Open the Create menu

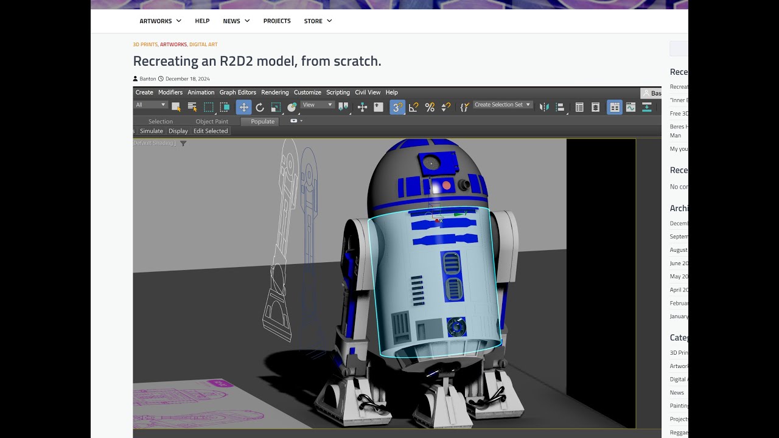(144, 92)
